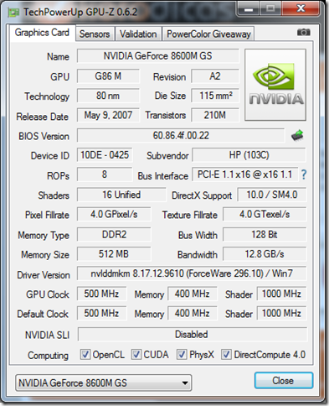Click the Bus Width field 128 Bit
Image resolution: width=329 pixels, height=406 pixels.
(x=265, y=234)
